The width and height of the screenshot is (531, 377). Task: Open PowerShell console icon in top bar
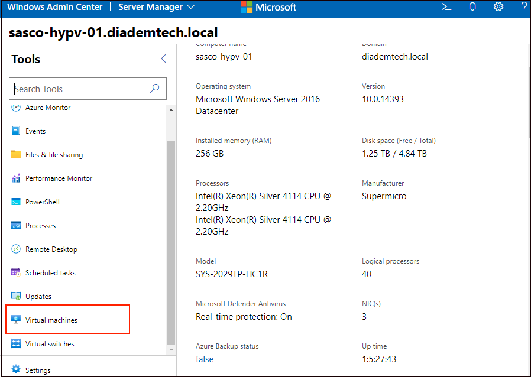tap(446, 7)
